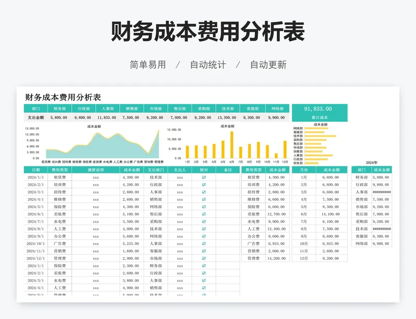
Task: Toggle the 核对 checkbox in the 2024/2/1 培训费 row
Action: tap(204, 185)
